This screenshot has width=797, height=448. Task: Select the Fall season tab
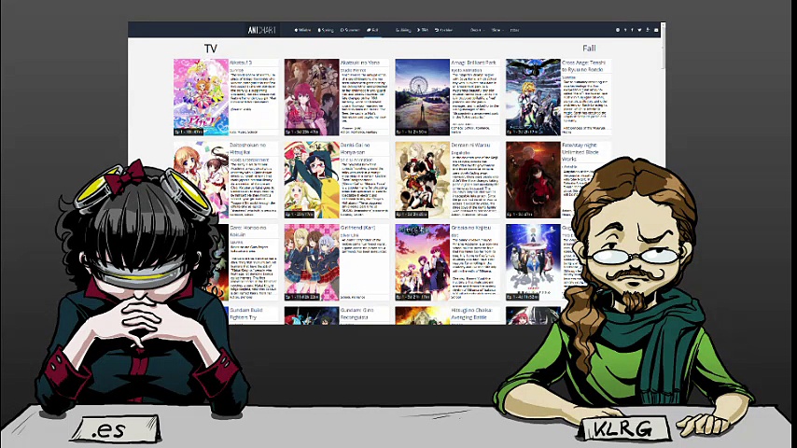point(372,30)
